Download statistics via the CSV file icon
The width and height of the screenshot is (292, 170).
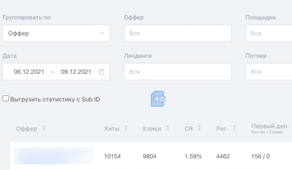coord(158,99)
